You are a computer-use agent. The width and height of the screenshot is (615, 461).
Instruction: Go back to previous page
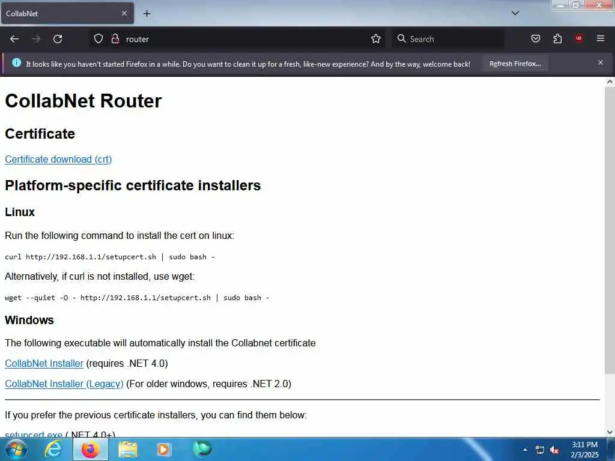[14, 39]
